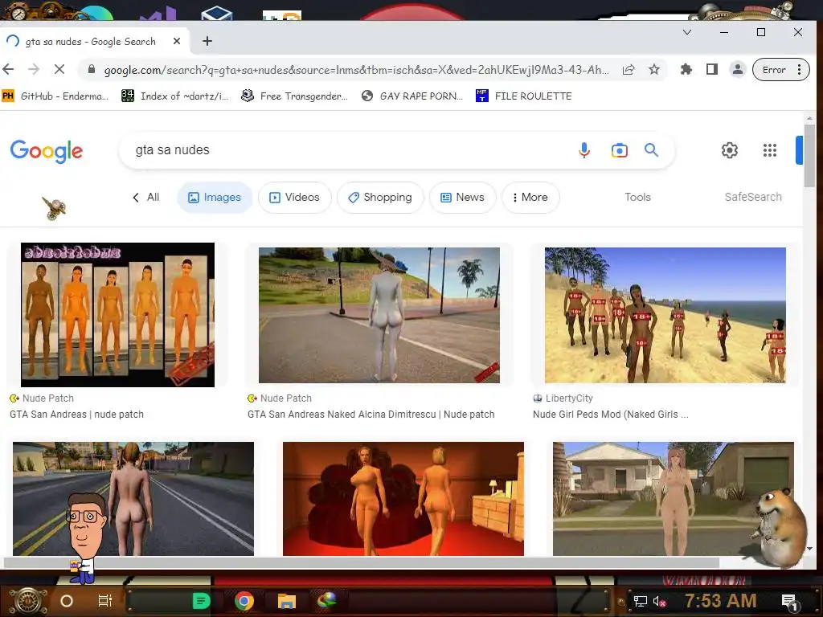Open 'Nude Girl Peds Mod' result title

[611, 414]
